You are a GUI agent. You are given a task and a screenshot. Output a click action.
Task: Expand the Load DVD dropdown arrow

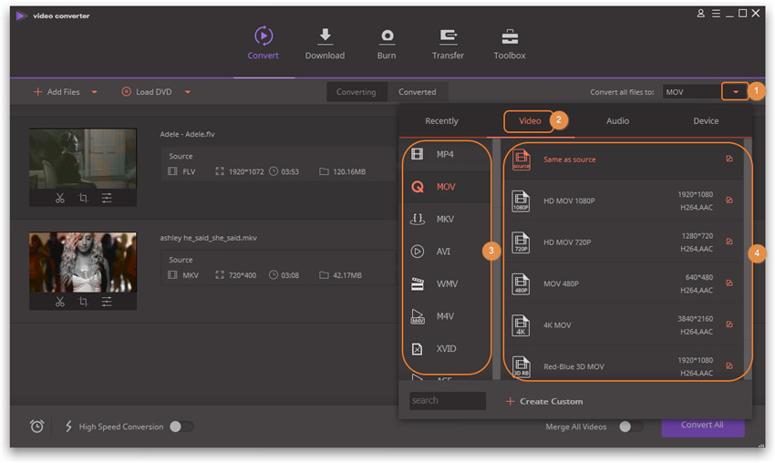[x=187, y=92]
